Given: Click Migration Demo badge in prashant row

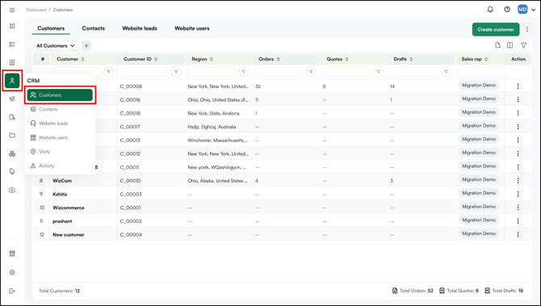Looking at the screenshot, I should (x=479, y=220).
